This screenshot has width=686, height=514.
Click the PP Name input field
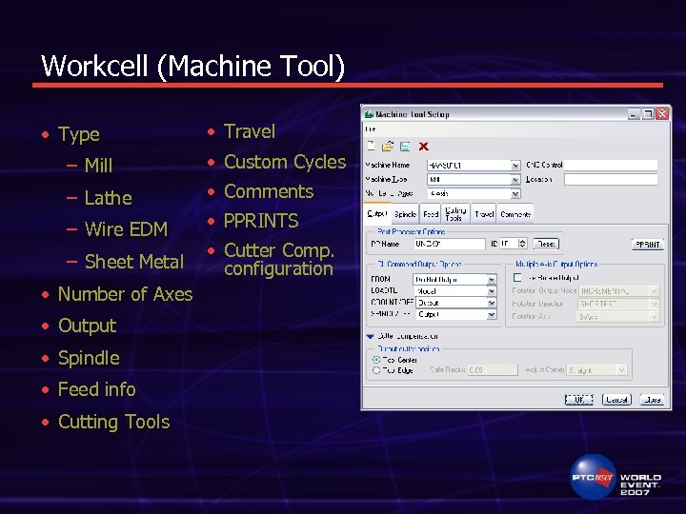(x=450, y=244)
